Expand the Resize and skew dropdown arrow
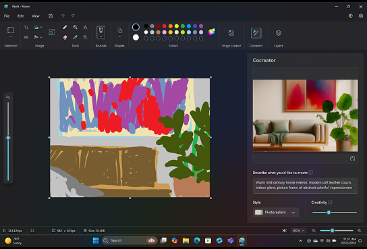The height and width of the screenshot is (249, 367). pos(41,27)
